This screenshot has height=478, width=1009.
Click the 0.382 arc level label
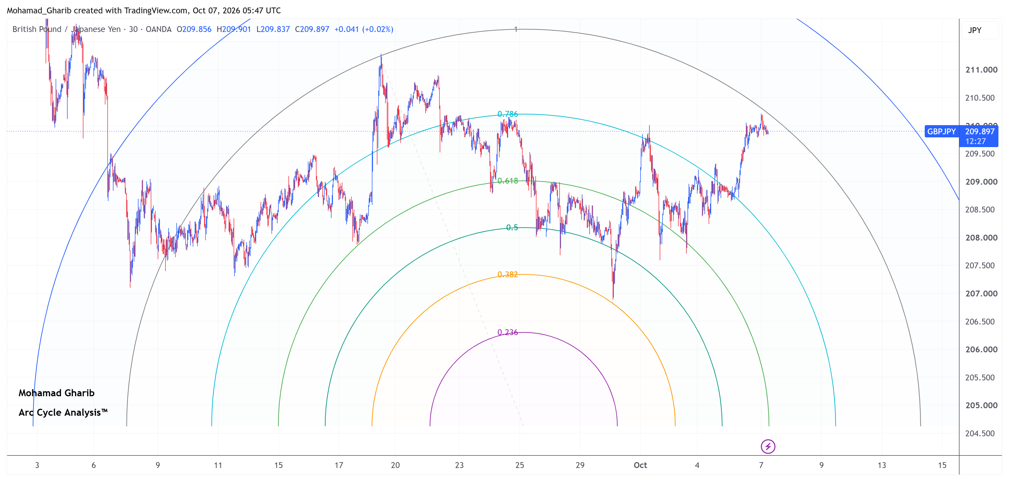[508, 274]
